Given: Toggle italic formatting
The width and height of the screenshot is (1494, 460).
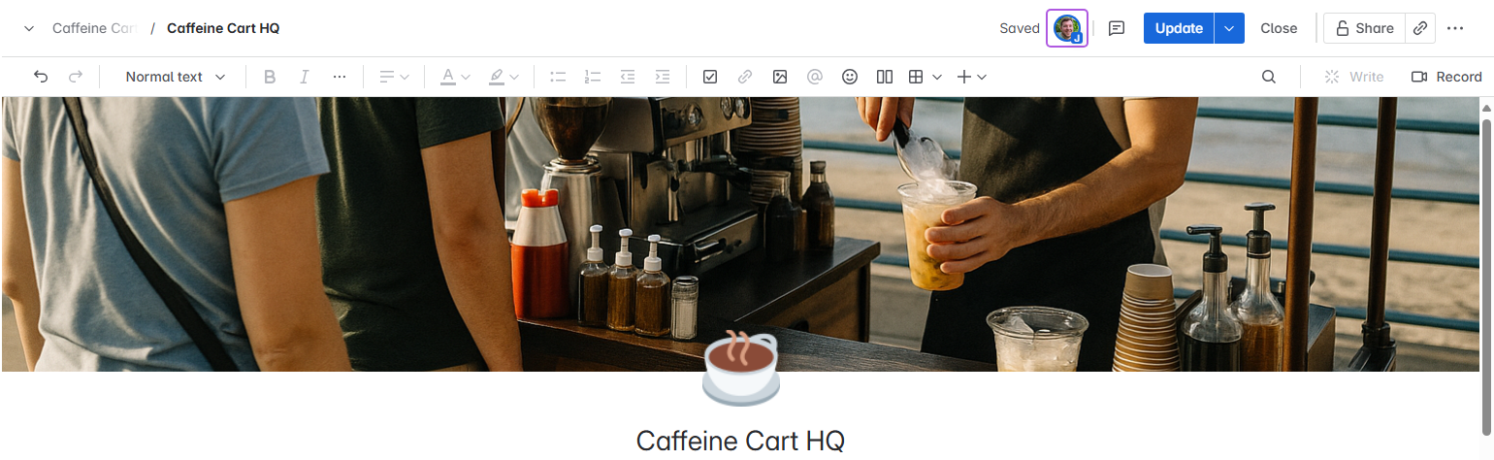Looking at the screenshot, I should (305, 77).
